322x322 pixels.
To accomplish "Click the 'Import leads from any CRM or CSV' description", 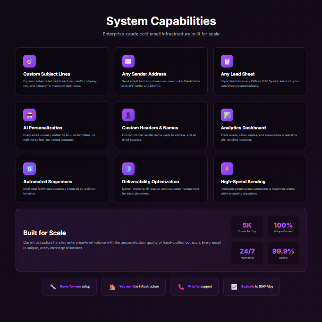I will [260, 84].
